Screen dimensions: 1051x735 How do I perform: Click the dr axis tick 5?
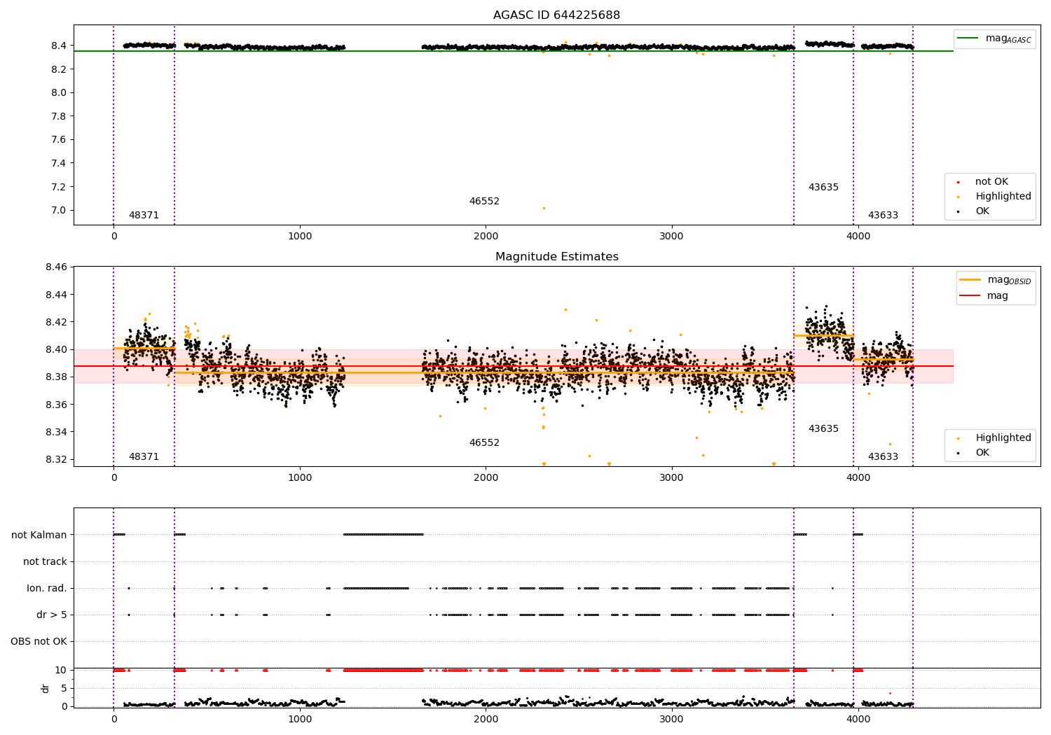coord(64,688)
